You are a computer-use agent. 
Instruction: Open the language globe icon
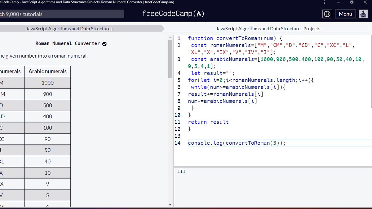(327, 14)
